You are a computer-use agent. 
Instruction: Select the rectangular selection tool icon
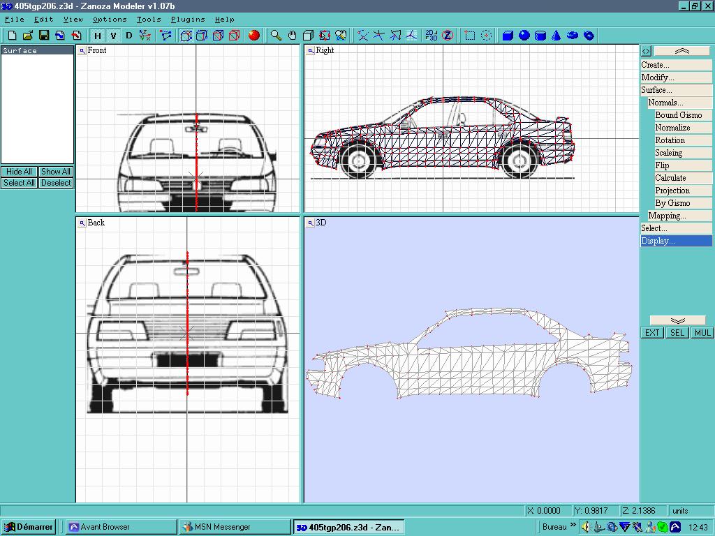coord(470,36)
